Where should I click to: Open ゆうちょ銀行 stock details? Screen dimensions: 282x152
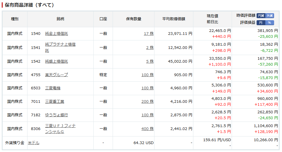(56, 115)
